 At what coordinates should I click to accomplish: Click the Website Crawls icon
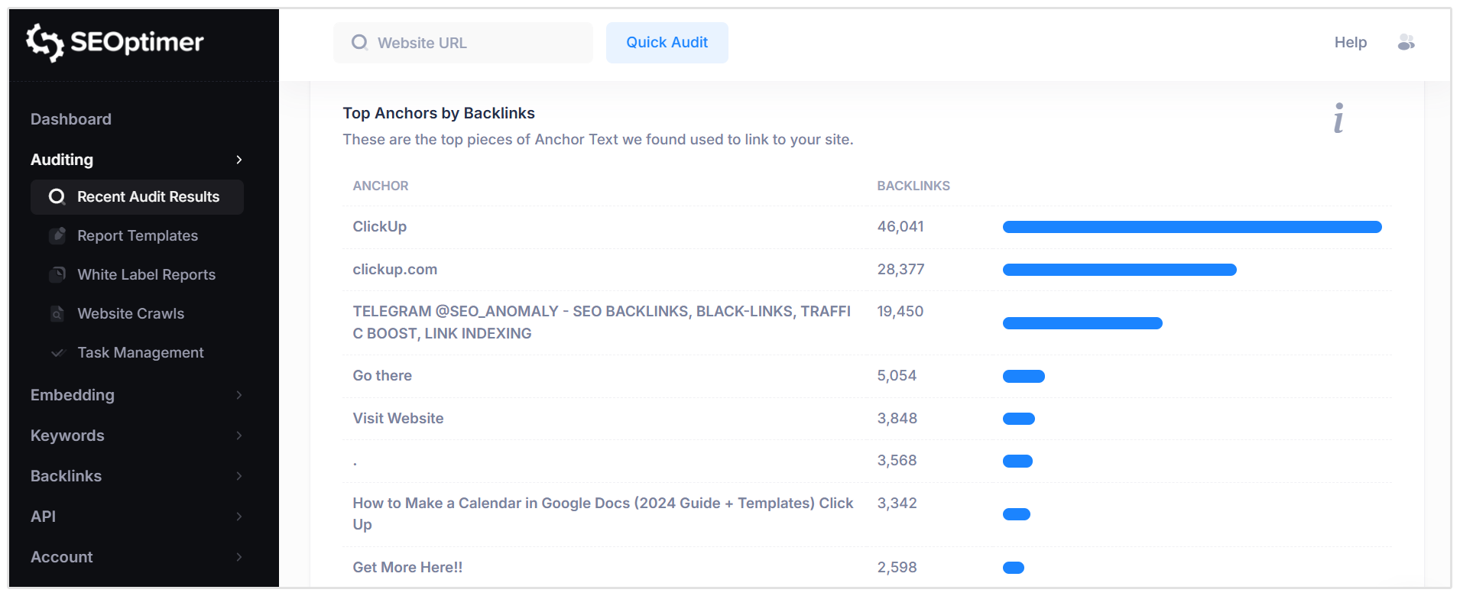pyautogui.click(x=57, y=313)
